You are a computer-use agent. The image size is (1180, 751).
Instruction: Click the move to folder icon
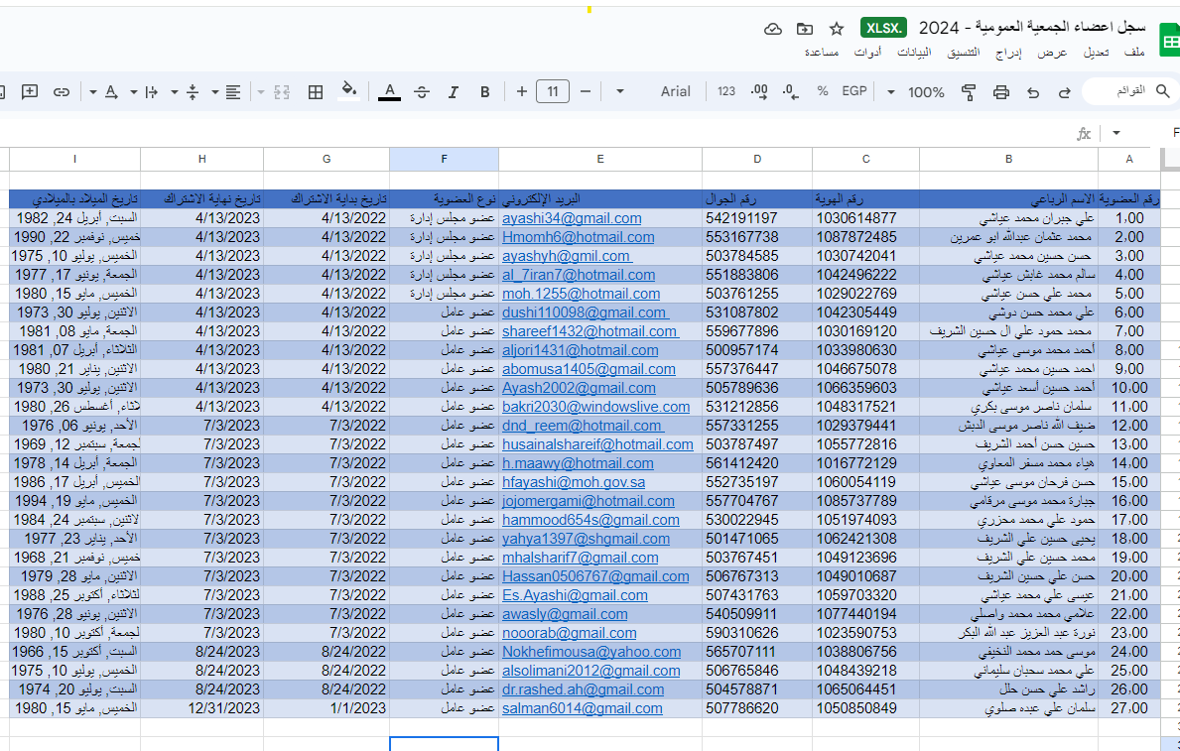tap(805, 29)
